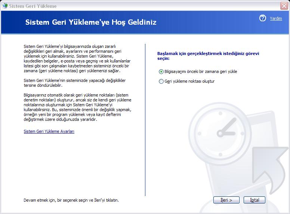Click paragraph starting 'Sistem Geri Yükleme'nin sisteminizde yapacağı'
This screenshot has width=290, height=214.
74,83
